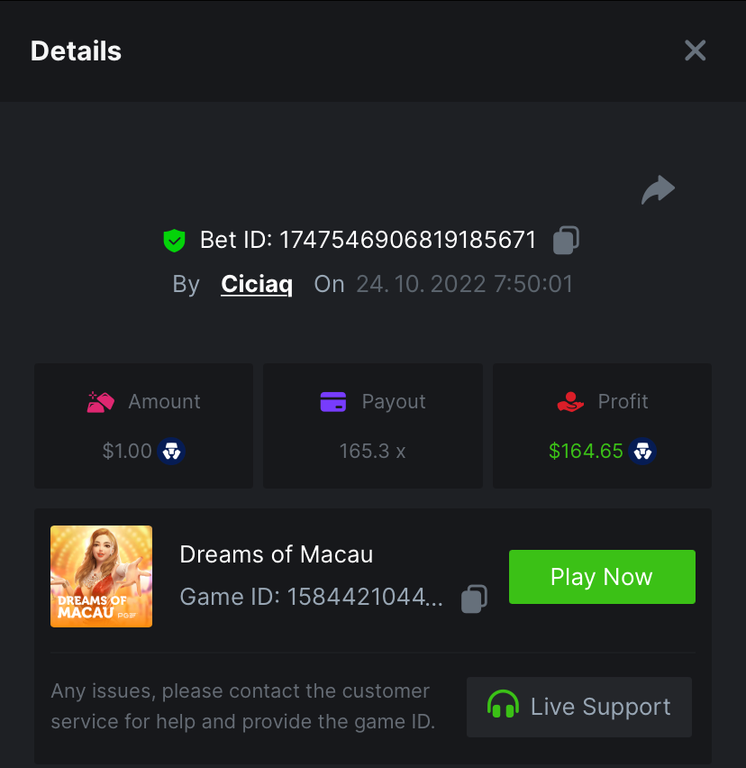Close the Details dialog
This screenshot has height=768, width=746.
click(x=695, y=50)
